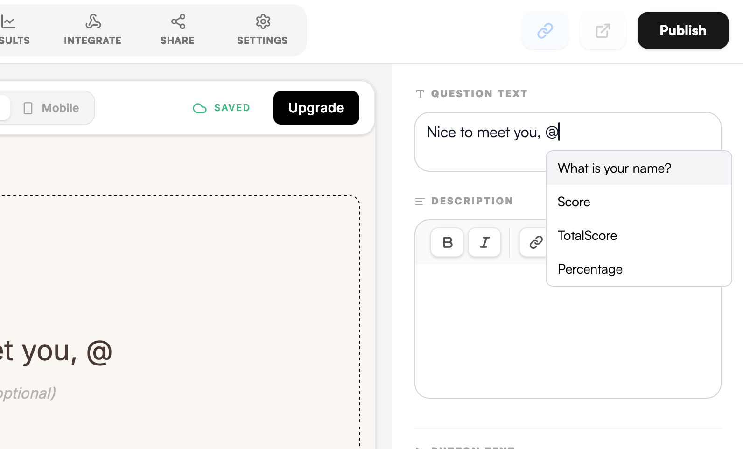Click the Share nodes icon
This screenshot has height=449, width=743.
(x=178, y=21)
